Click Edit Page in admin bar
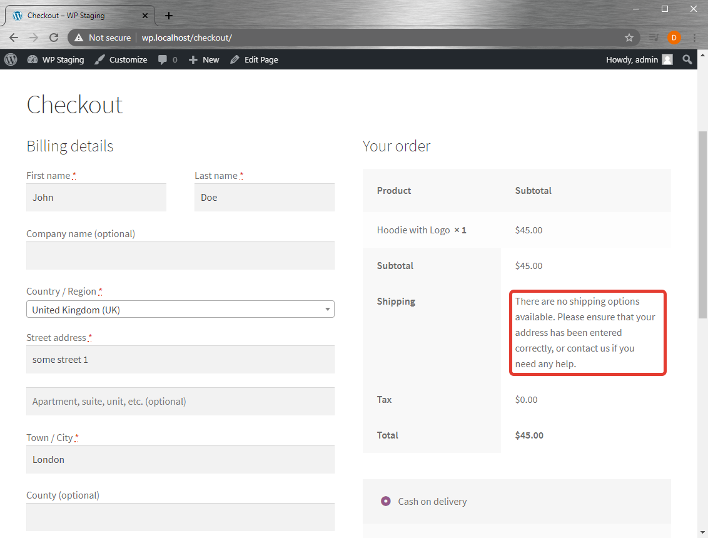Screen dimensions: 708x538 (x=254, y=59)
